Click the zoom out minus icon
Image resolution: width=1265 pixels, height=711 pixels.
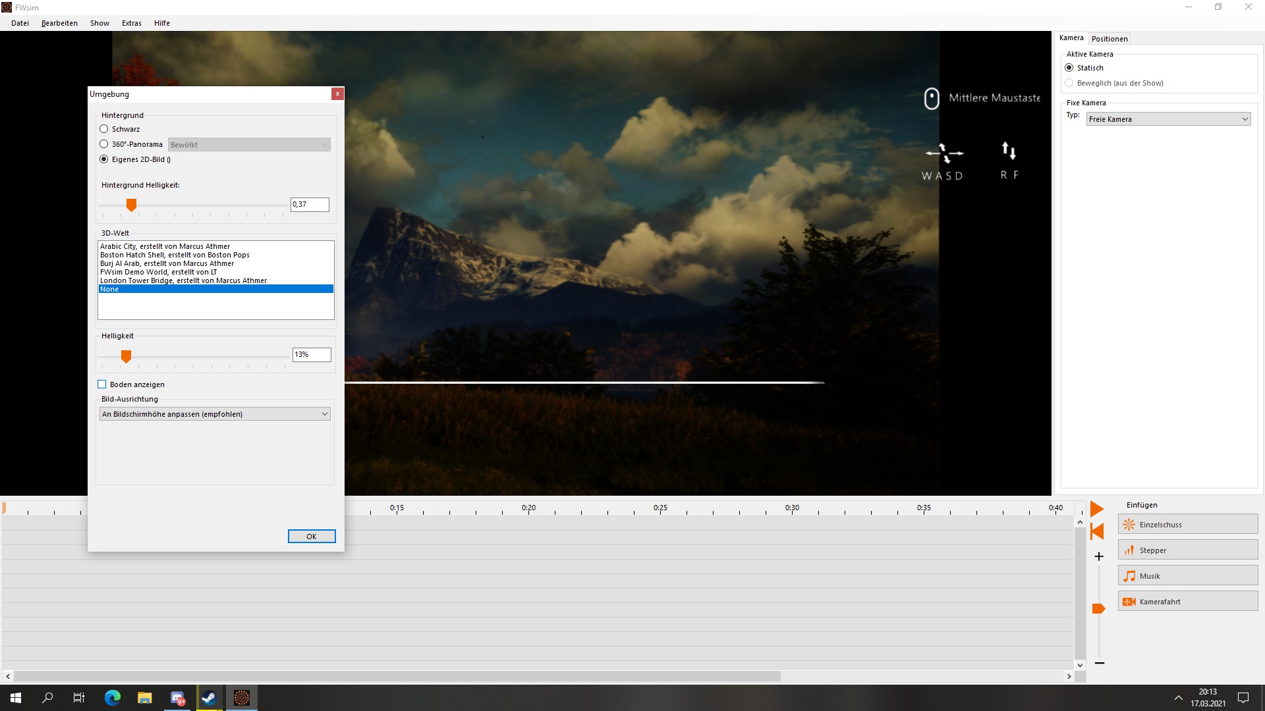tap(1100, 663)
